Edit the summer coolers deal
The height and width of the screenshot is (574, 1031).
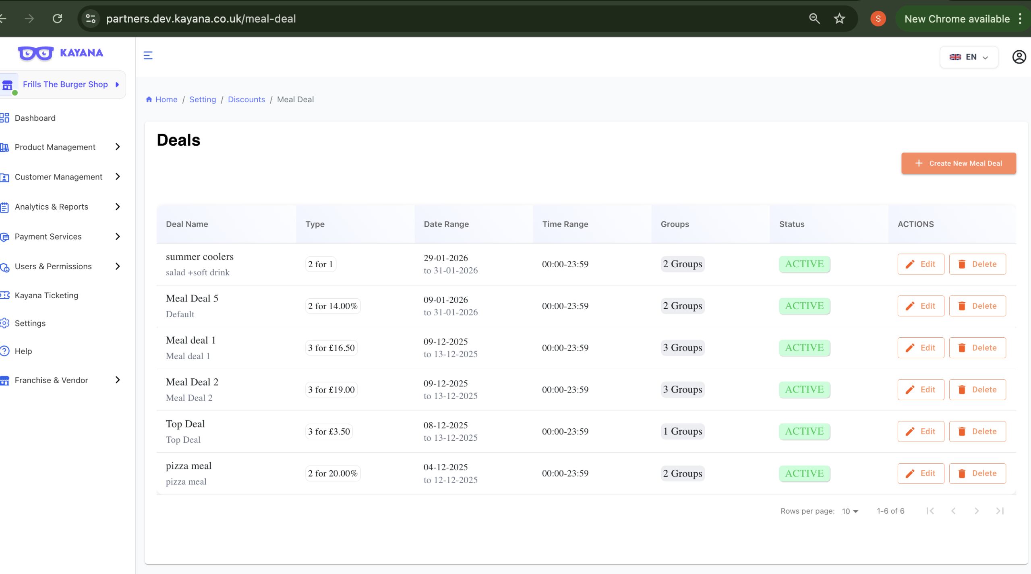pos(921,264)
